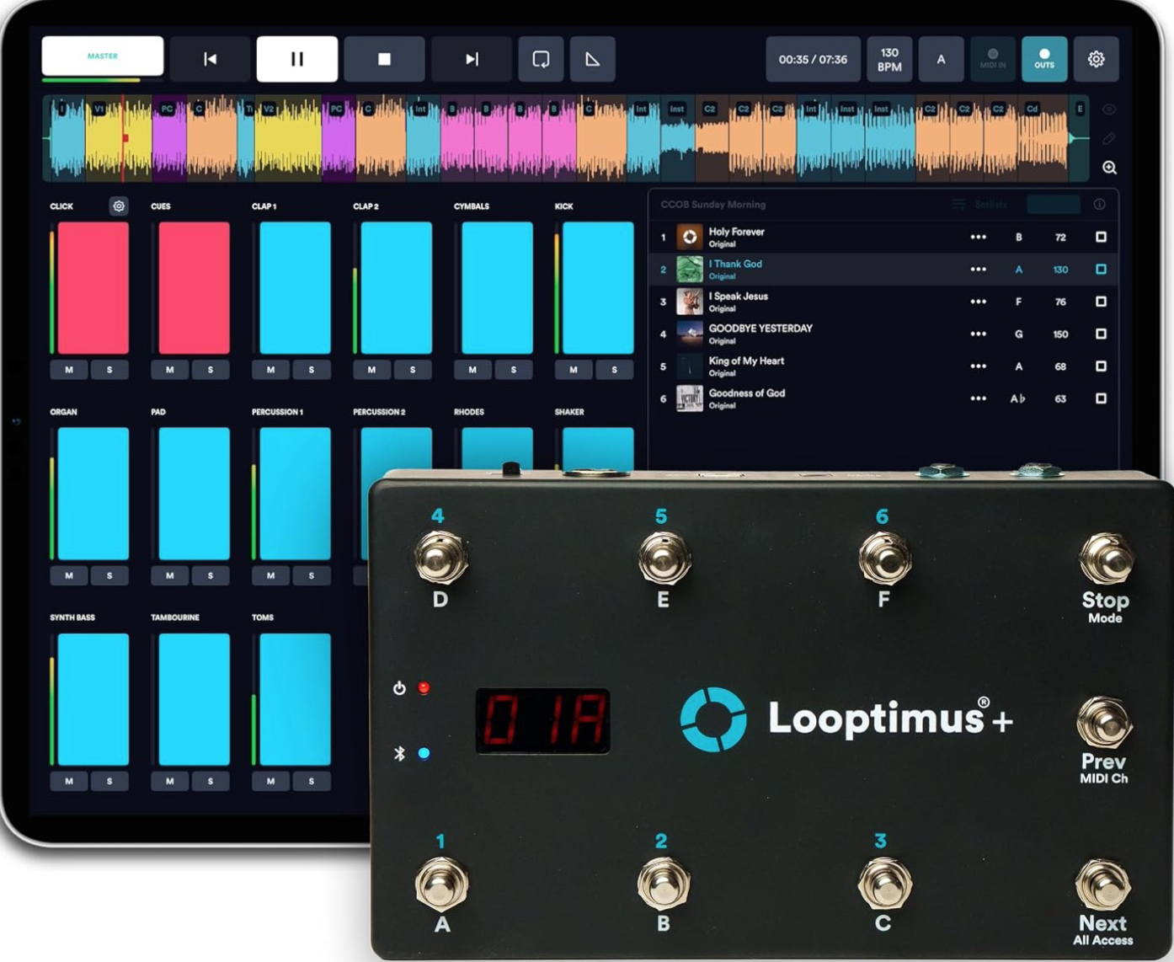Mute the KICK track

574,370
